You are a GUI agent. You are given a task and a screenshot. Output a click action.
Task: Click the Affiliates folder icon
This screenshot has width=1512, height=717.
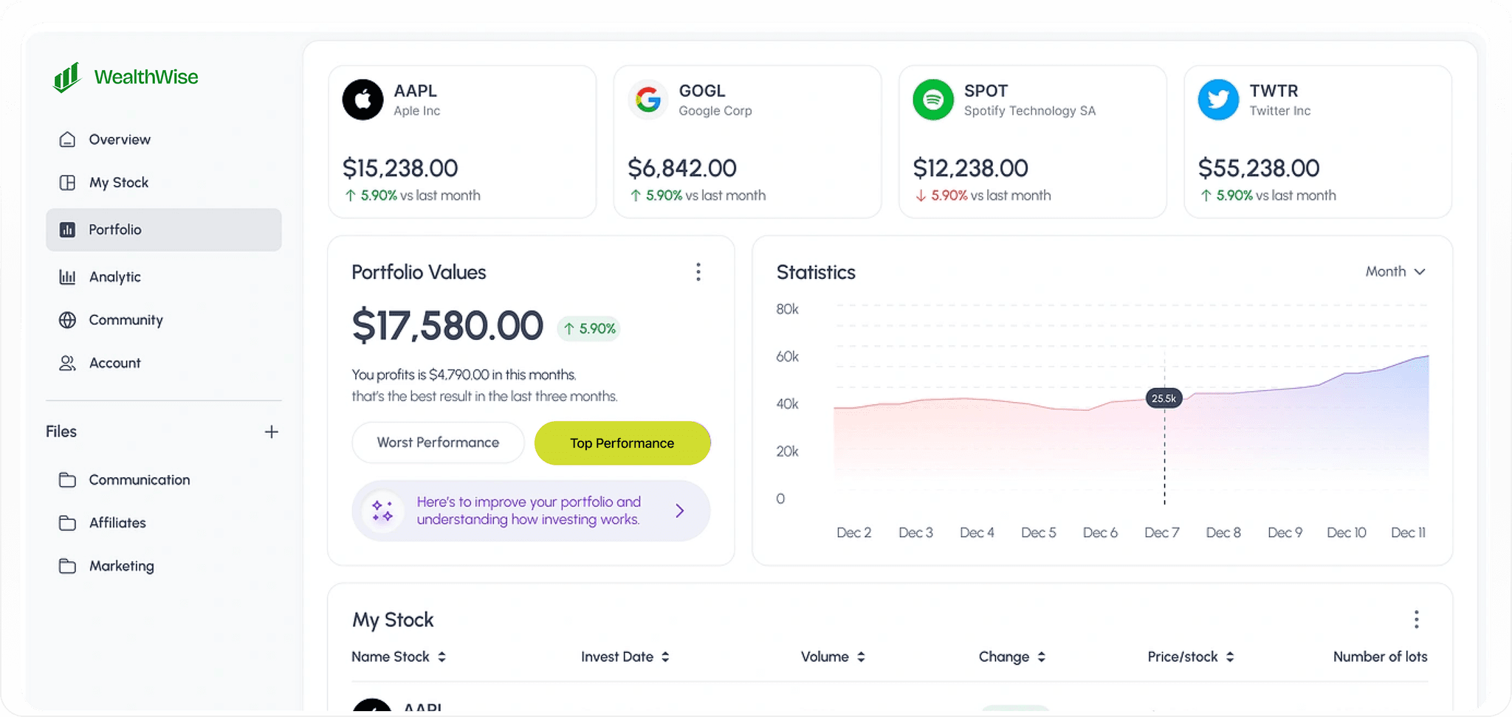pos(67,522)
